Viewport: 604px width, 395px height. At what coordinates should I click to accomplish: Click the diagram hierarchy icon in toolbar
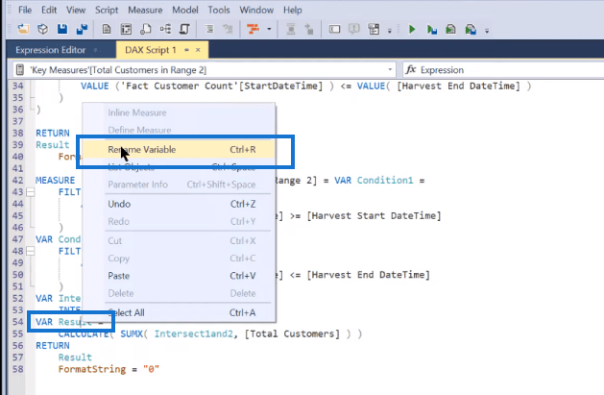[165, 29]
